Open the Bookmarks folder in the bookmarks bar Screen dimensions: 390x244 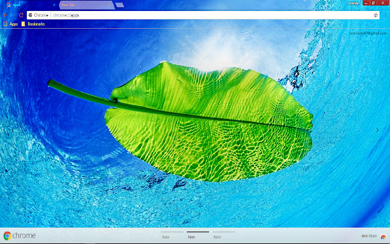click(x=33, y=24)
